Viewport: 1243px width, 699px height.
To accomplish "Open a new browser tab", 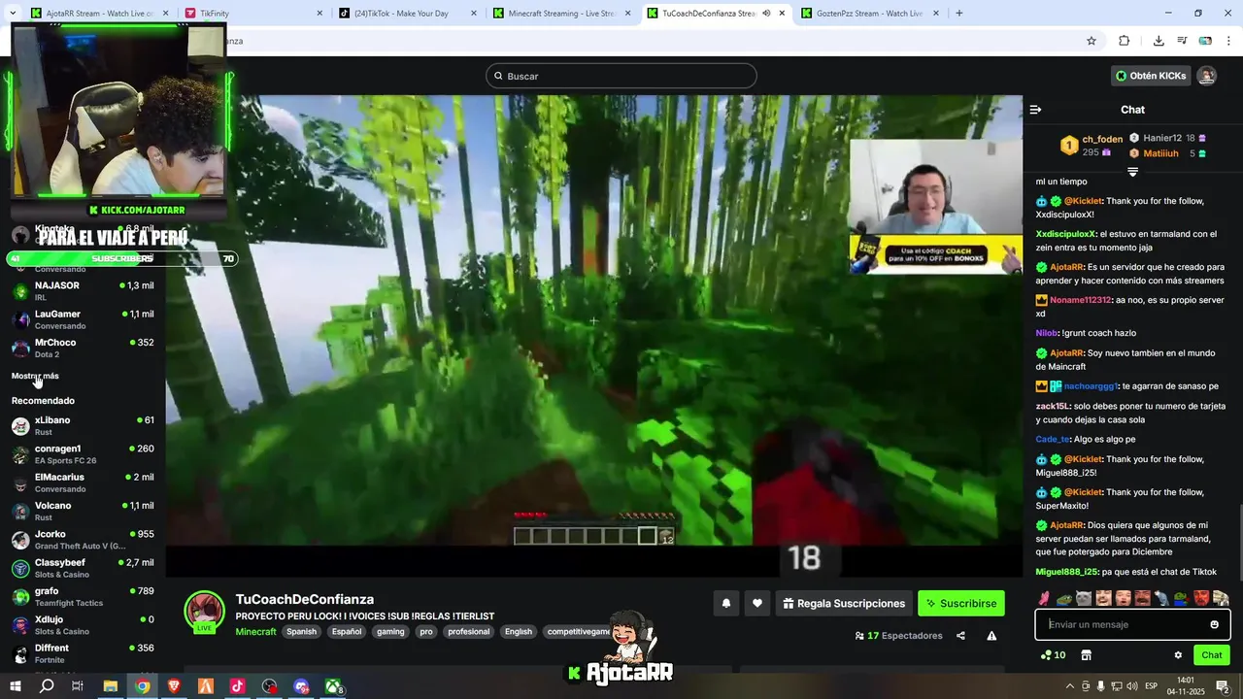I will tap(959, 14).
